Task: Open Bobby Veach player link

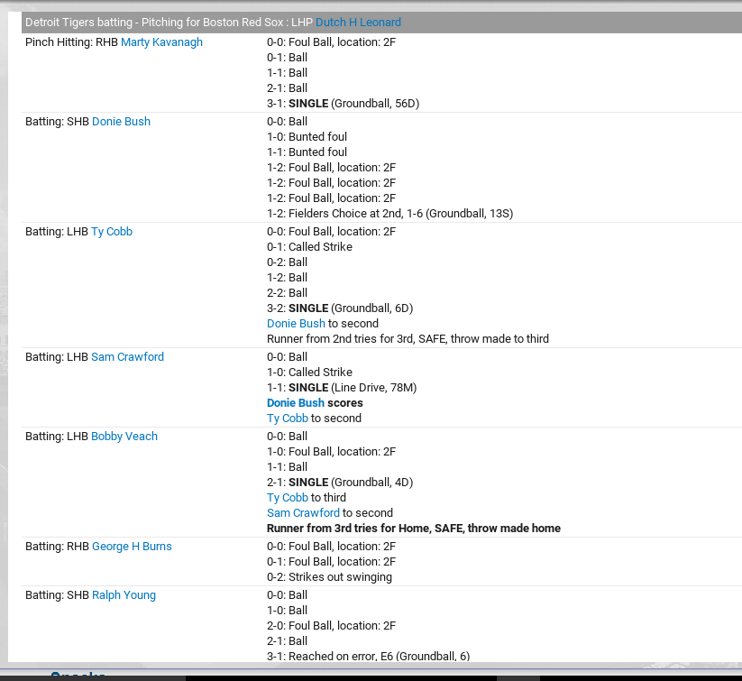Action: point(124,437)
